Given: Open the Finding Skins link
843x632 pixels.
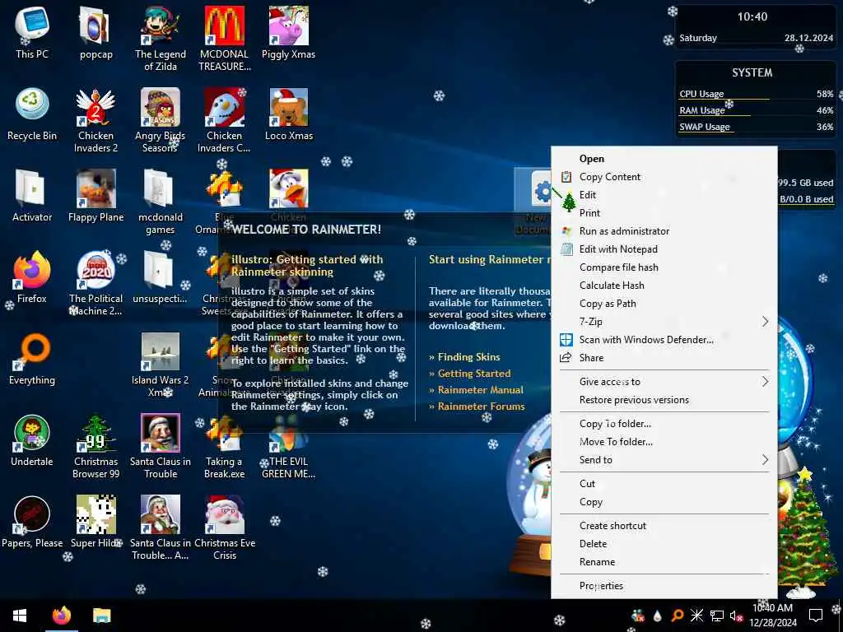Looking at the screenshot, I should [464, 357].
